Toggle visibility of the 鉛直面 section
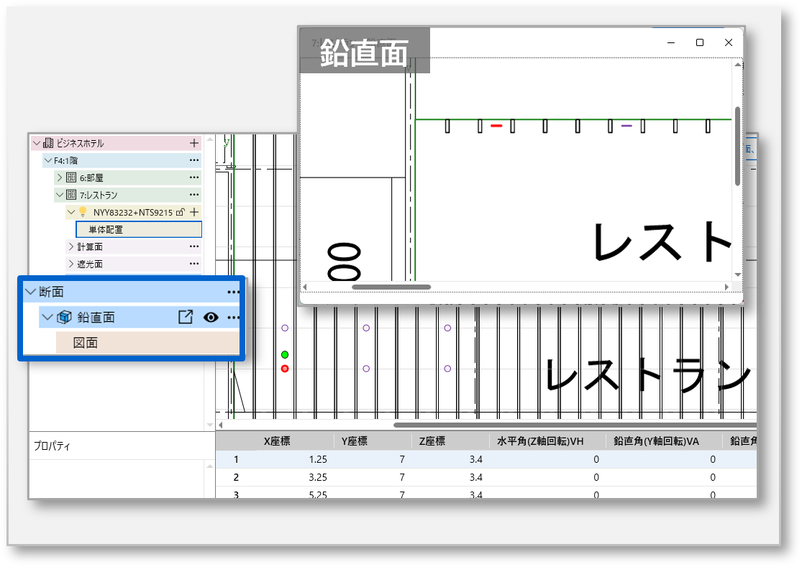The width and height of the screenshot is (802, 567). (211, 318)
